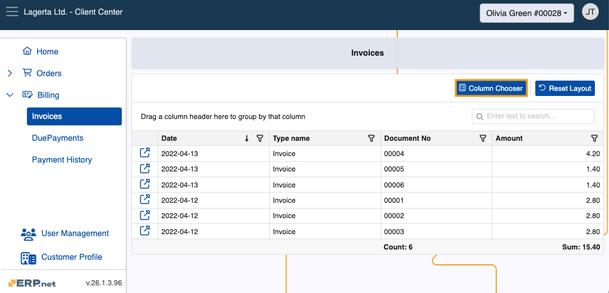Viewport: 609px width, 293px height.
Task: Sort by Date column header
Action: click(169, 138)
